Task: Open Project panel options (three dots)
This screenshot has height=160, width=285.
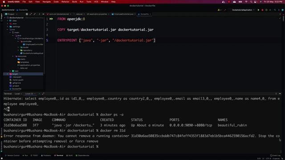Action: tap(39, 14)
